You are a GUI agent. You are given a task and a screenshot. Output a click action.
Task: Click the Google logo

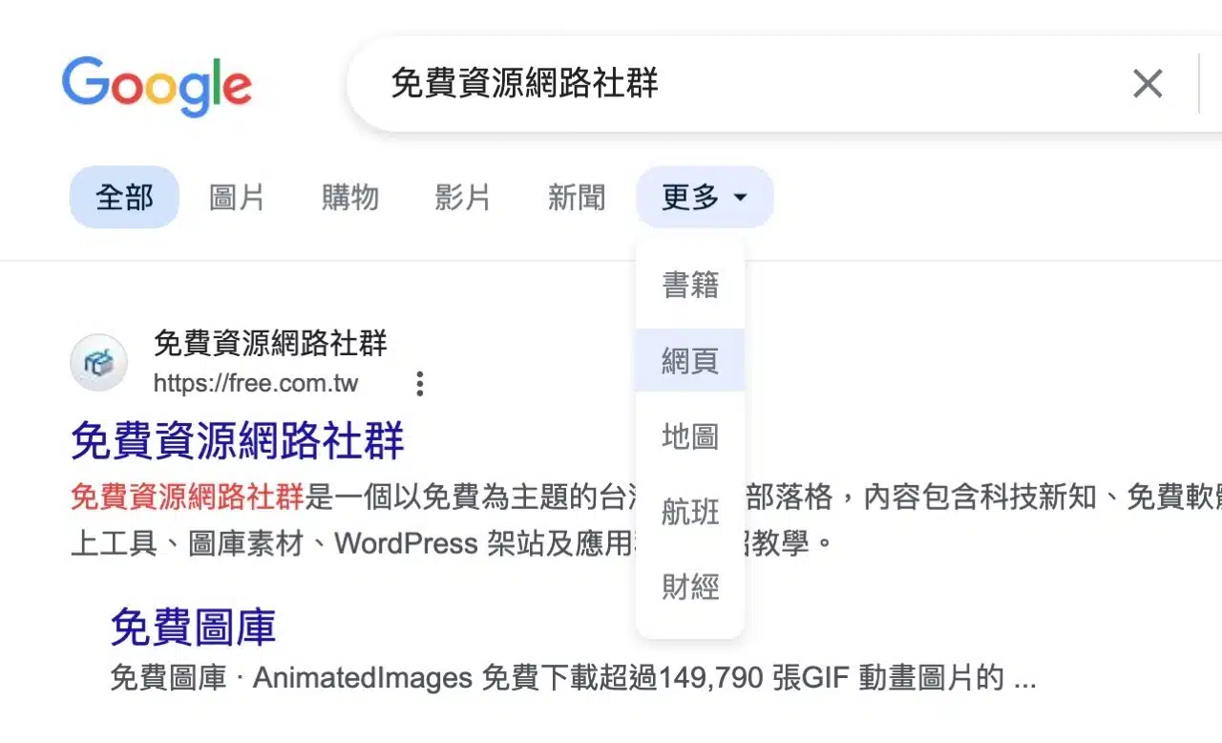coord(157,86)
